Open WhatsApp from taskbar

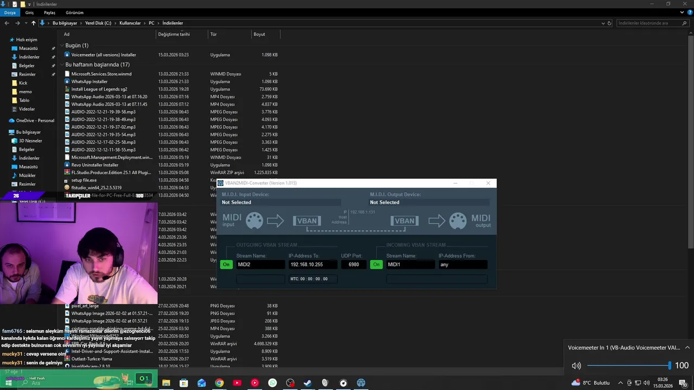coord(272,383)
